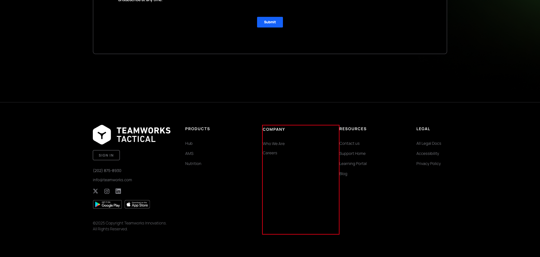Open the X (Twitter) social icon
The image size is (540, 257).
coord(95,191)
